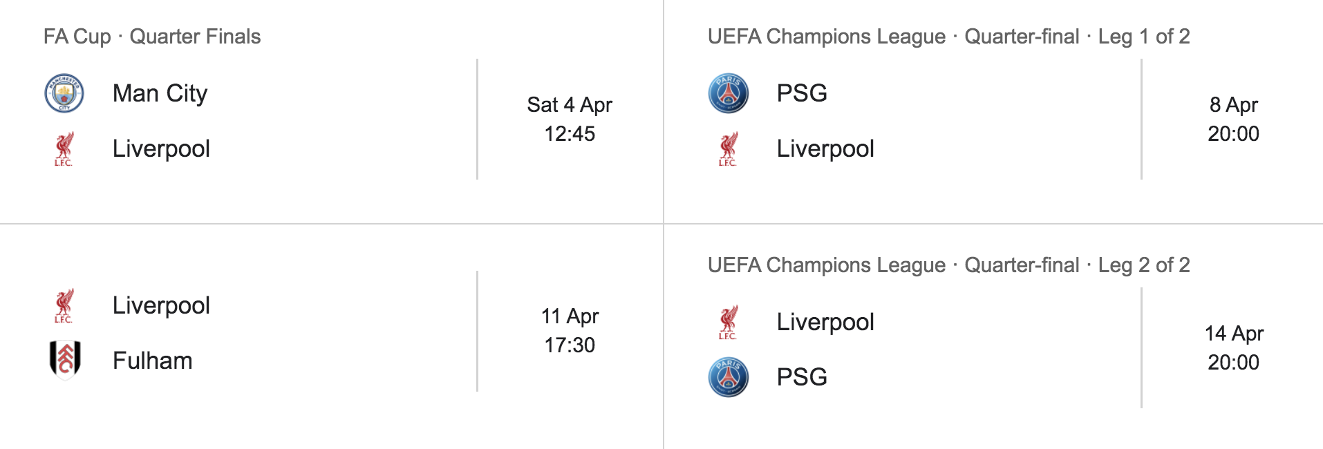Open Champions League Leg 1 of 2 header

click(948, 37)
